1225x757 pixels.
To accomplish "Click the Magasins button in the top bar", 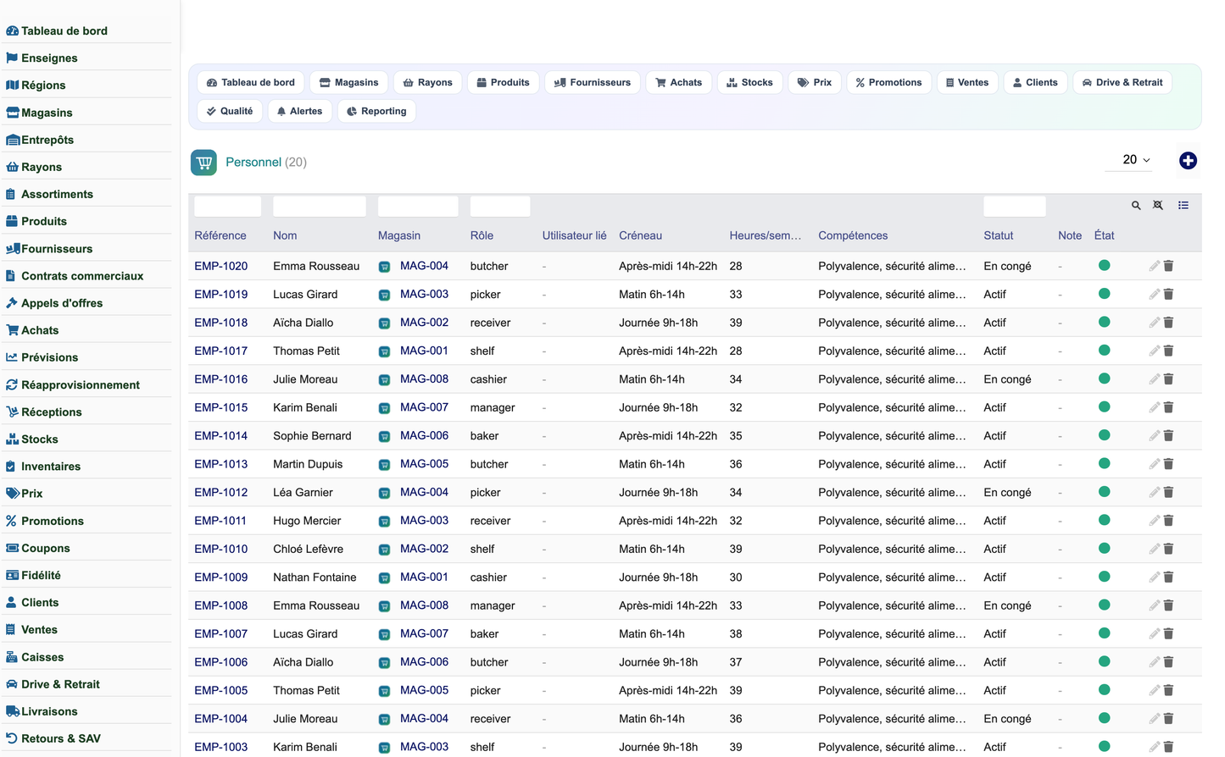I will pyautogui.click(x=349, y=82).
